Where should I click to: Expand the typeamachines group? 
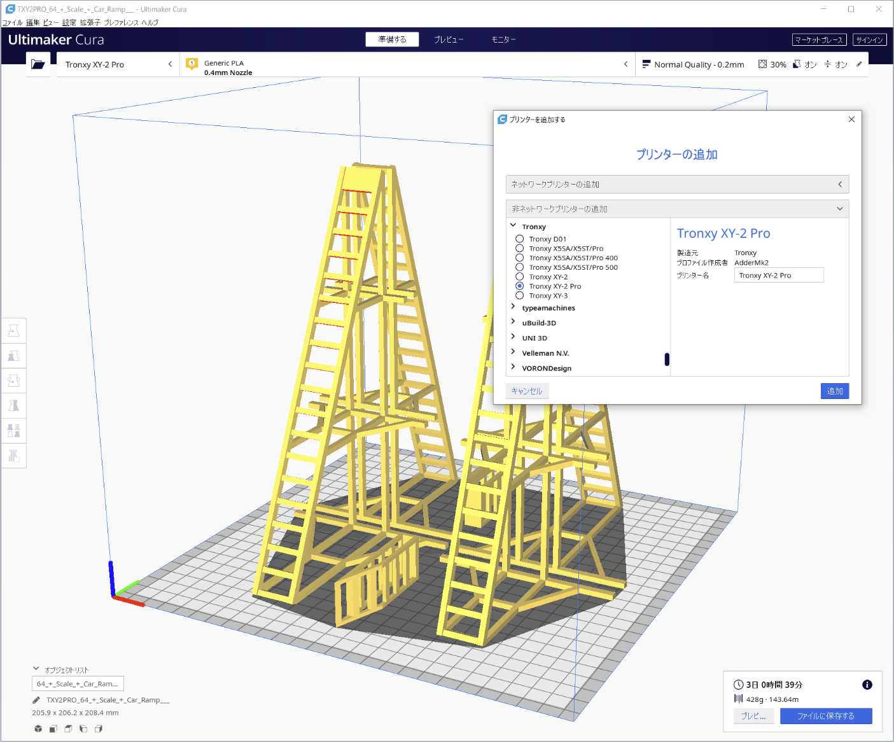coord(513,307)
